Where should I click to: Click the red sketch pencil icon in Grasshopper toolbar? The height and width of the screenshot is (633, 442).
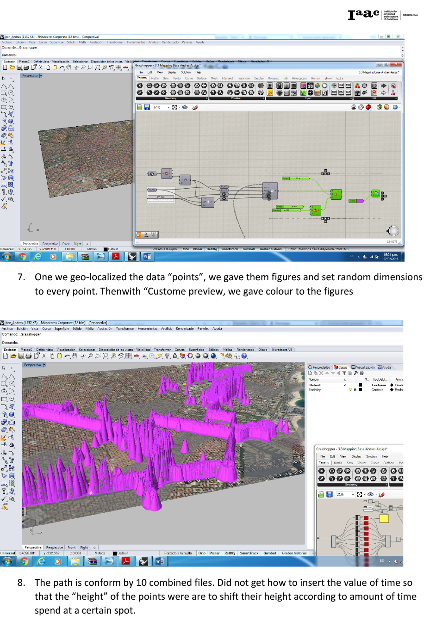195,107
